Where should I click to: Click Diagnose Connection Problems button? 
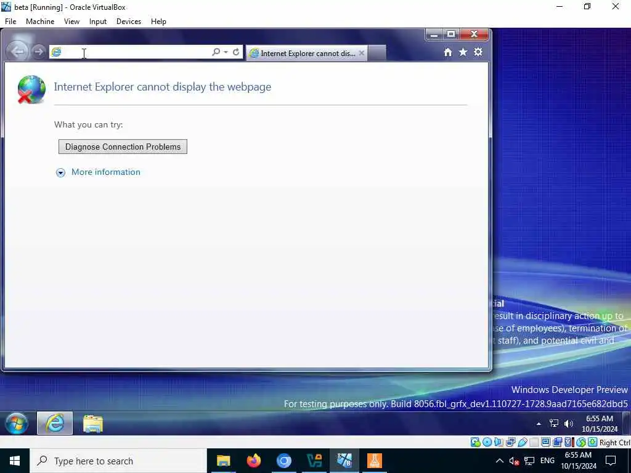coord(123,147)
